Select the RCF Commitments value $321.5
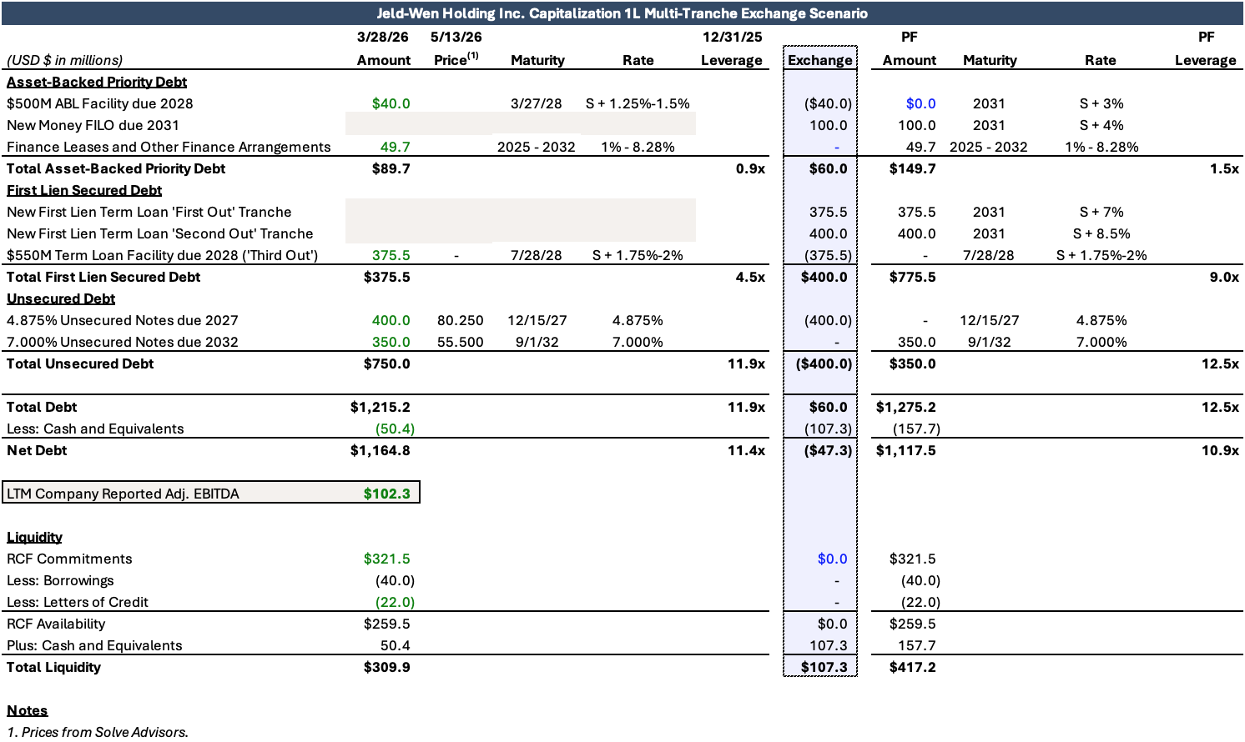The height and width of the screenshot is (742, 1245). click(386, 559)
